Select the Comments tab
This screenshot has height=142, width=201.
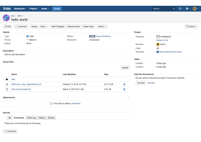click(x=19, y=118)
